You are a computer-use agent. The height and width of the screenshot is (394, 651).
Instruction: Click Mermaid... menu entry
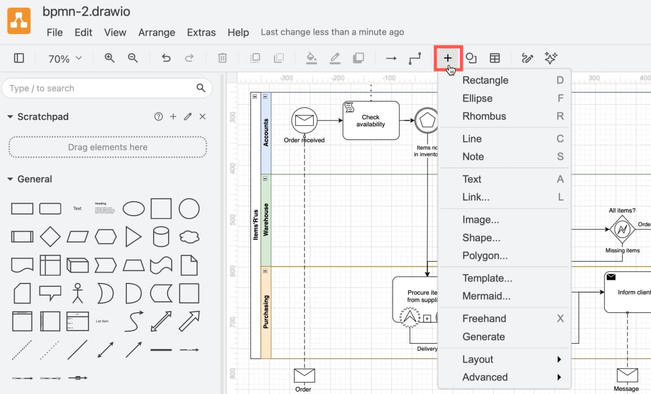click(504, 296)
